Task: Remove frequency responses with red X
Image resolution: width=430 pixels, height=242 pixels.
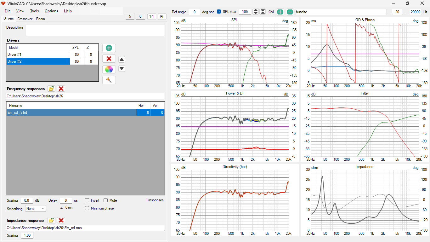Action: point(61,89)
